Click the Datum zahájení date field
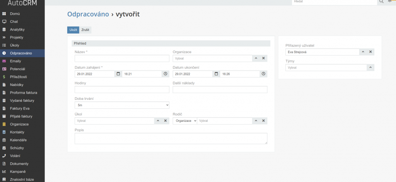The height and width of the screenshot is (182, 396). coord(95,74)
